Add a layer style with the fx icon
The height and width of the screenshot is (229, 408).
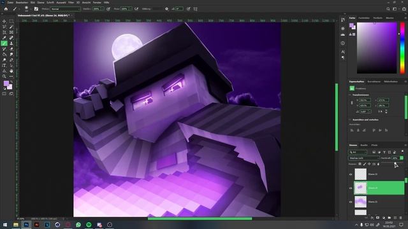pos(372,218)
